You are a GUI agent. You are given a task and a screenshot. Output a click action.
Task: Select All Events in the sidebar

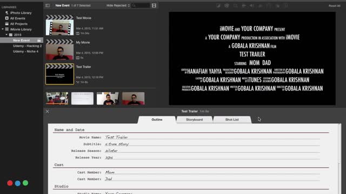(18, 18)
